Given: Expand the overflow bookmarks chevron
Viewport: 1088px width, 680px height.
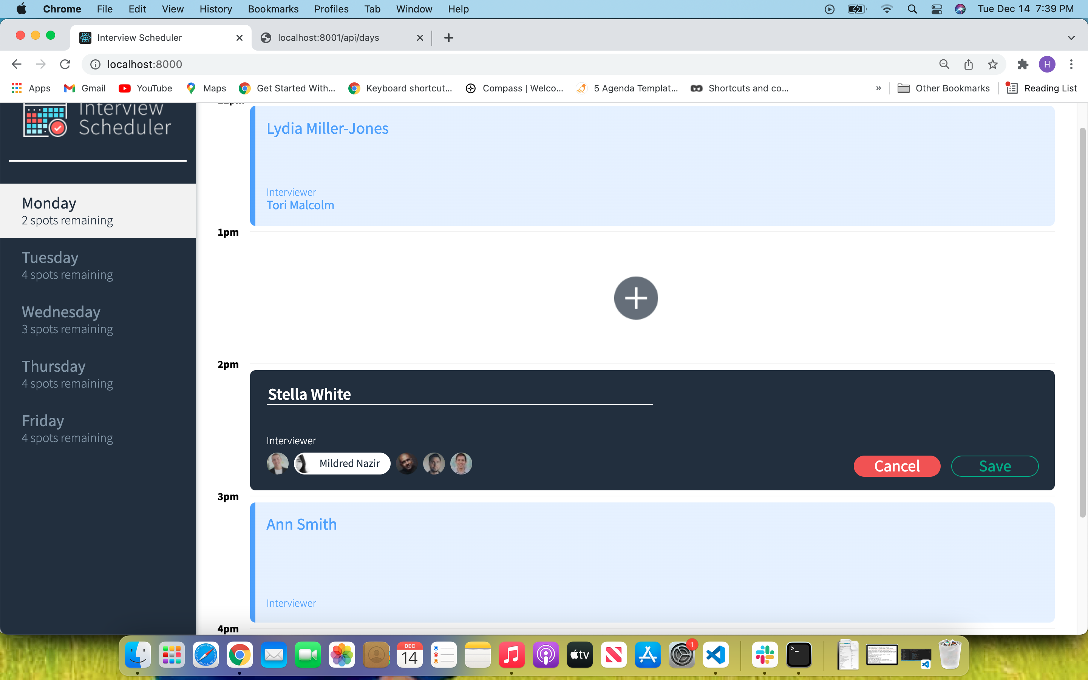Looking at the screenshot, I should [878, 88].
